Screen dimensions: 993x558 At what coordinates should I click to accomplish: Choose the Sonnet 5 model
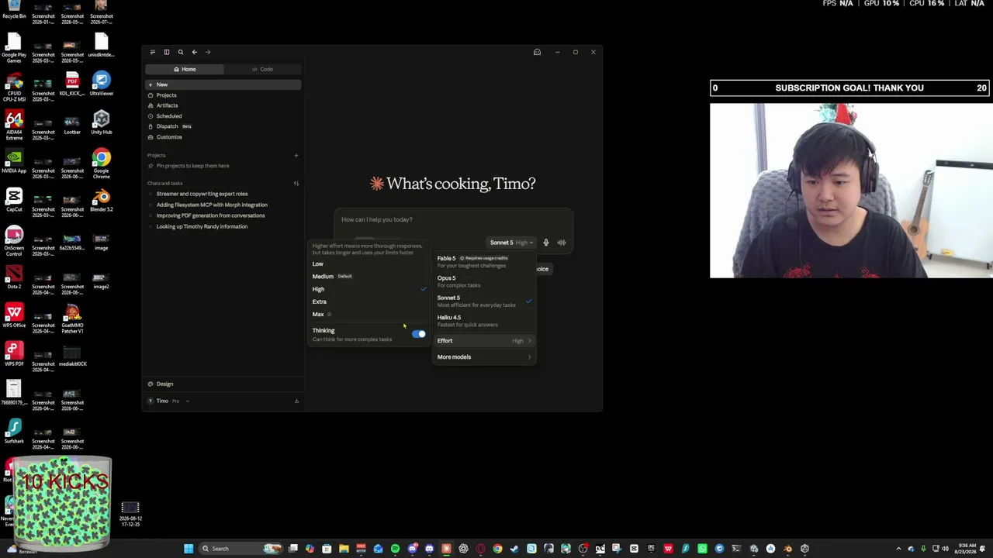[484, 301]
